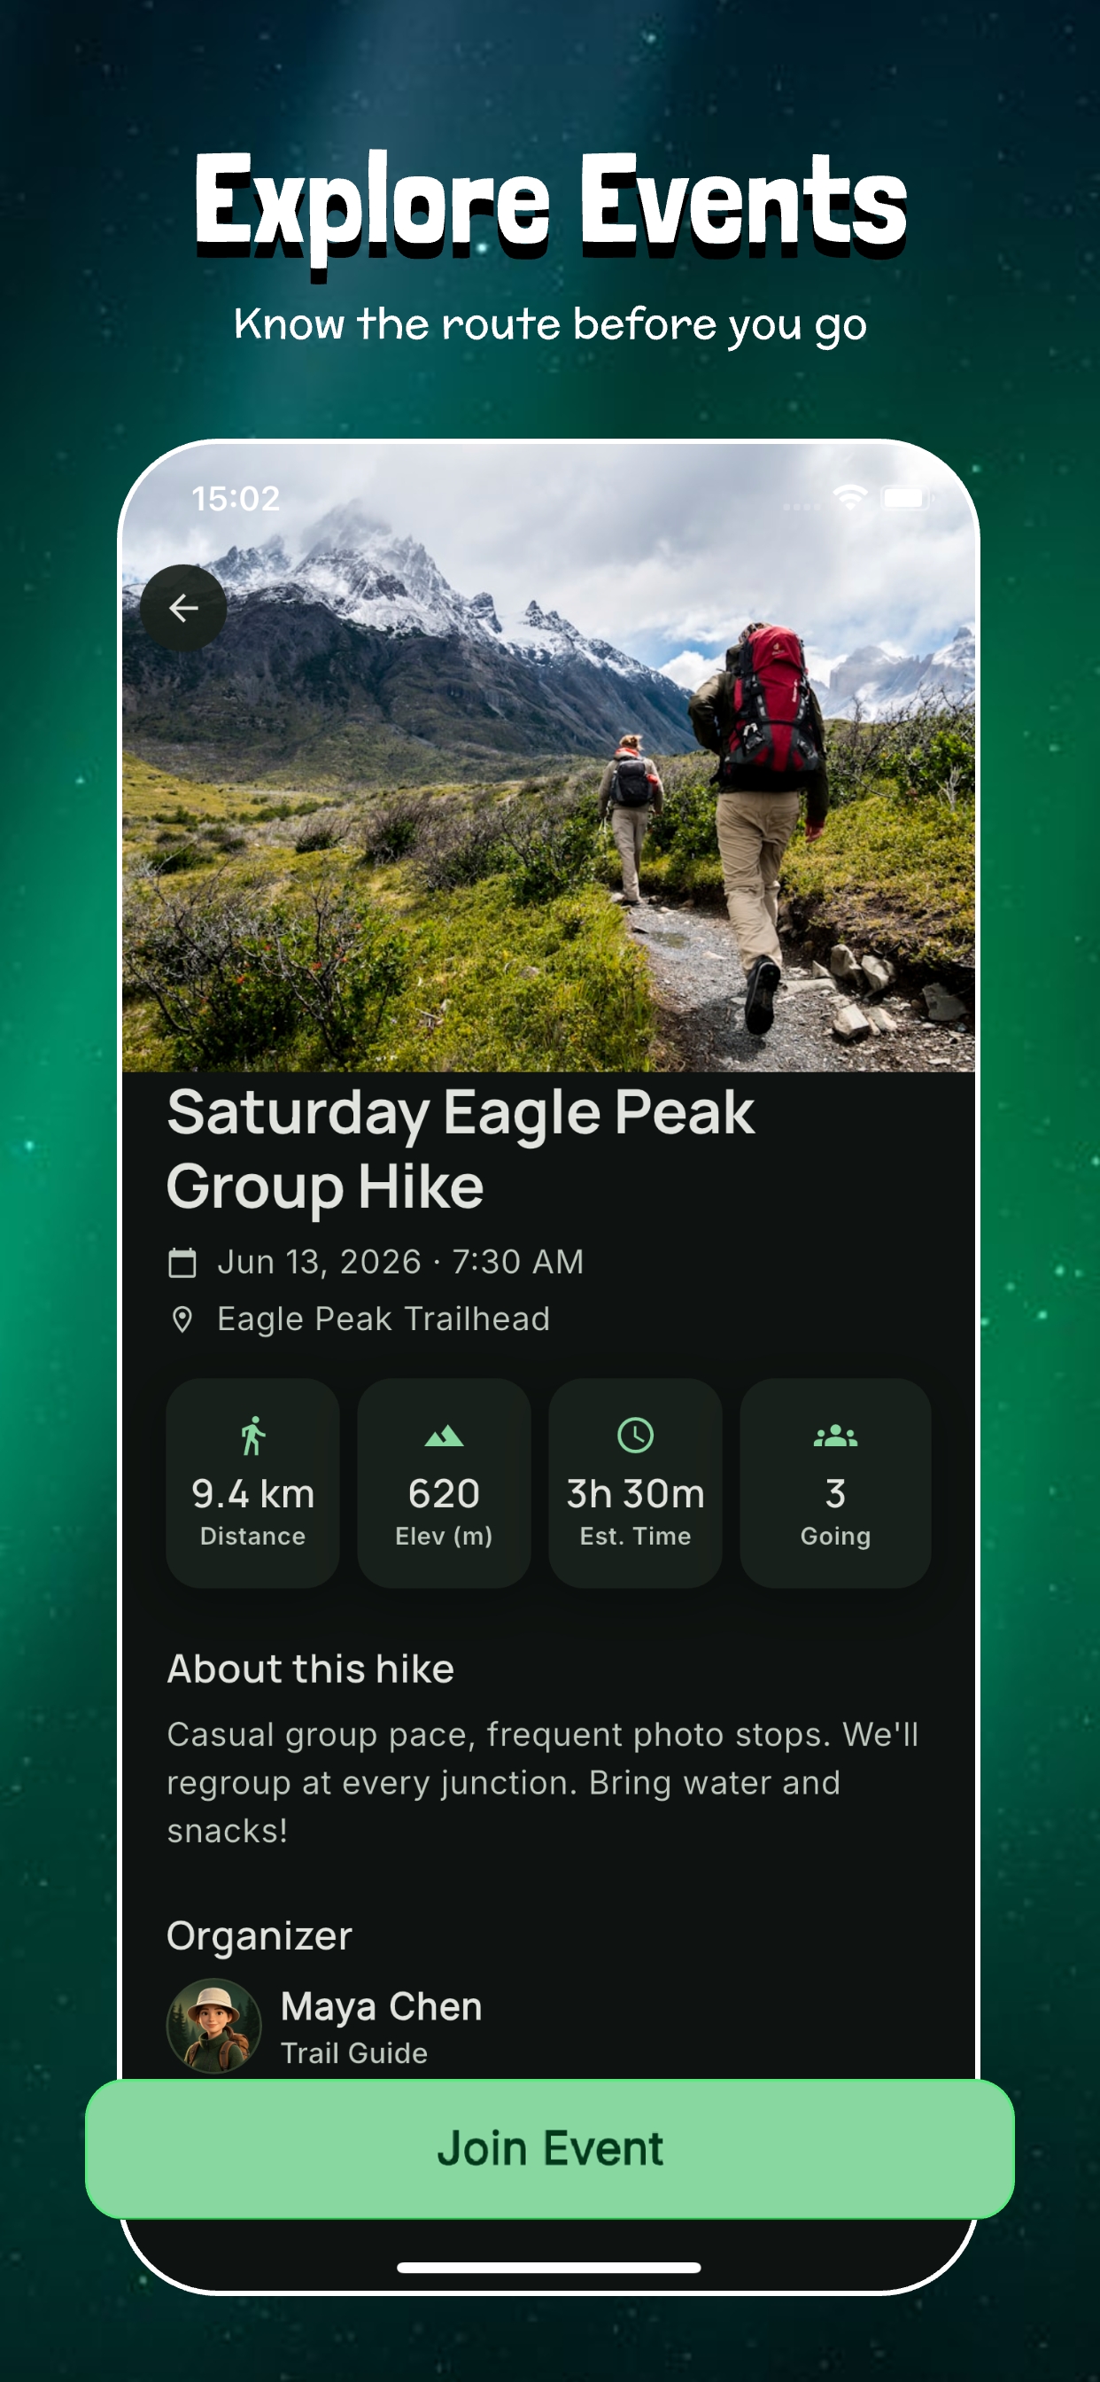Tap the hiker icon above Distance

tap(252, 1435)
